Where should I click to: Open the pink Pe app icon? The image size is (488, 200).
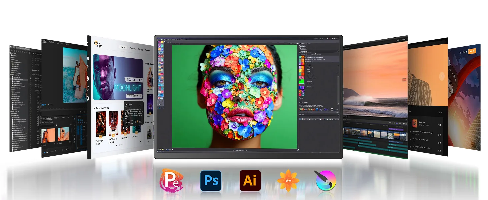(172, 181)
